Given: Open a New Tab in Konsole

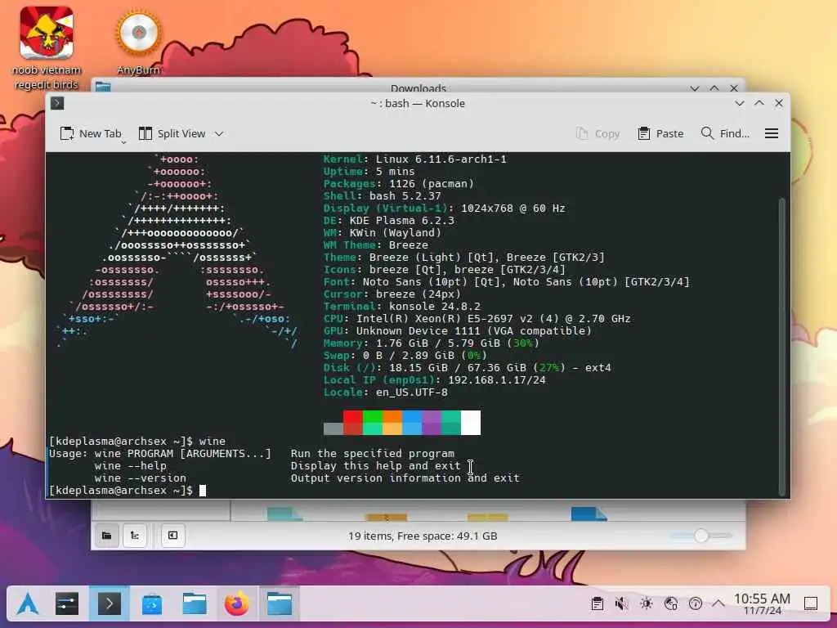Looking at the screenshot, I should [x=90, y=133].
